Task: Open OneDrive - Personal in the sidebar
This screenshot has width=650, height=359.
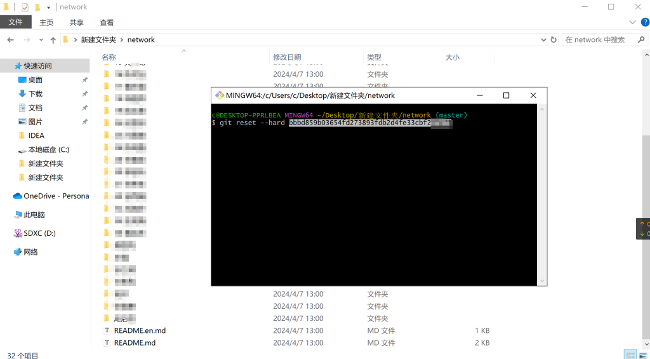Action: click(56, 196)
